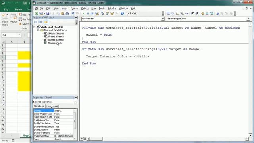Screen dimensions: 254x143
Task: Open the File menu in VBA editor
Action: (41, 8)
